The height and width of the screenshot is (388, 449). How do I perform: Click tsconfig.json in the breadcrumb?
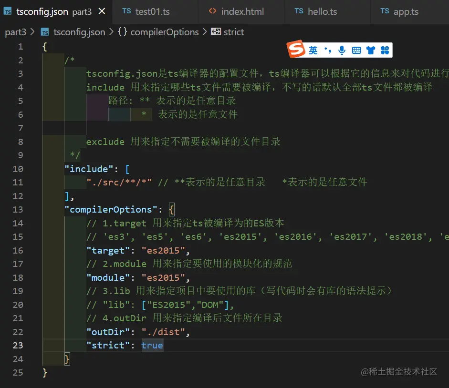click(x=79, y=32)
